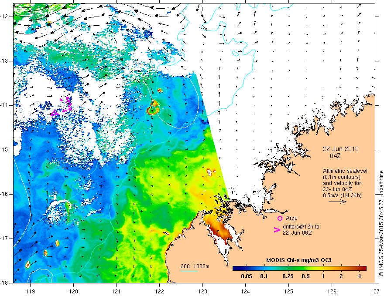Click latitude axis label '-17'
Image resolution: width=384 pixels, height=296 pixels.
(5, 239)
